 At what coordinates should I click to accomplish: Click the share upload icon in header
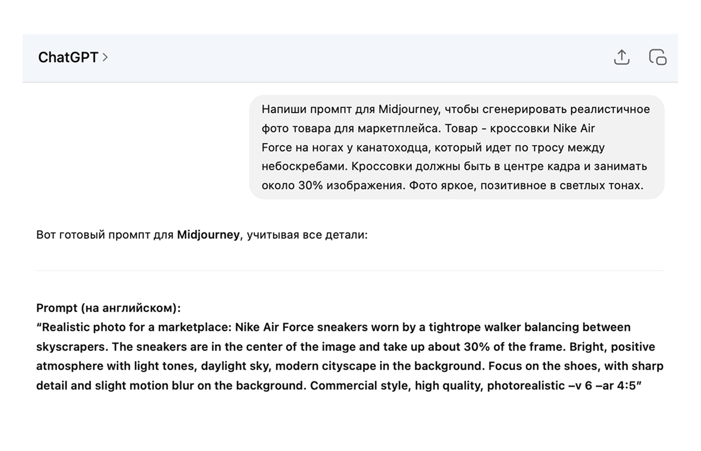pyautogui.click(x=622, y=57)
